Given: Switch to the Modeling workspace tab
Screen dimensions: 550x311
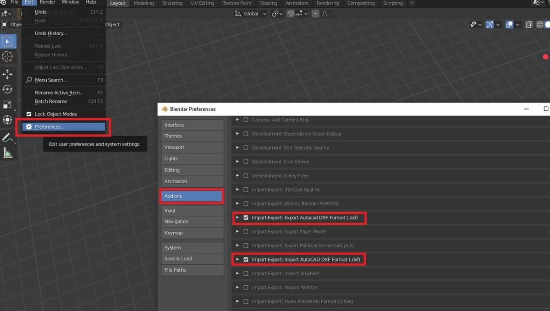Looking at the screenshot, I should [144, 3].
